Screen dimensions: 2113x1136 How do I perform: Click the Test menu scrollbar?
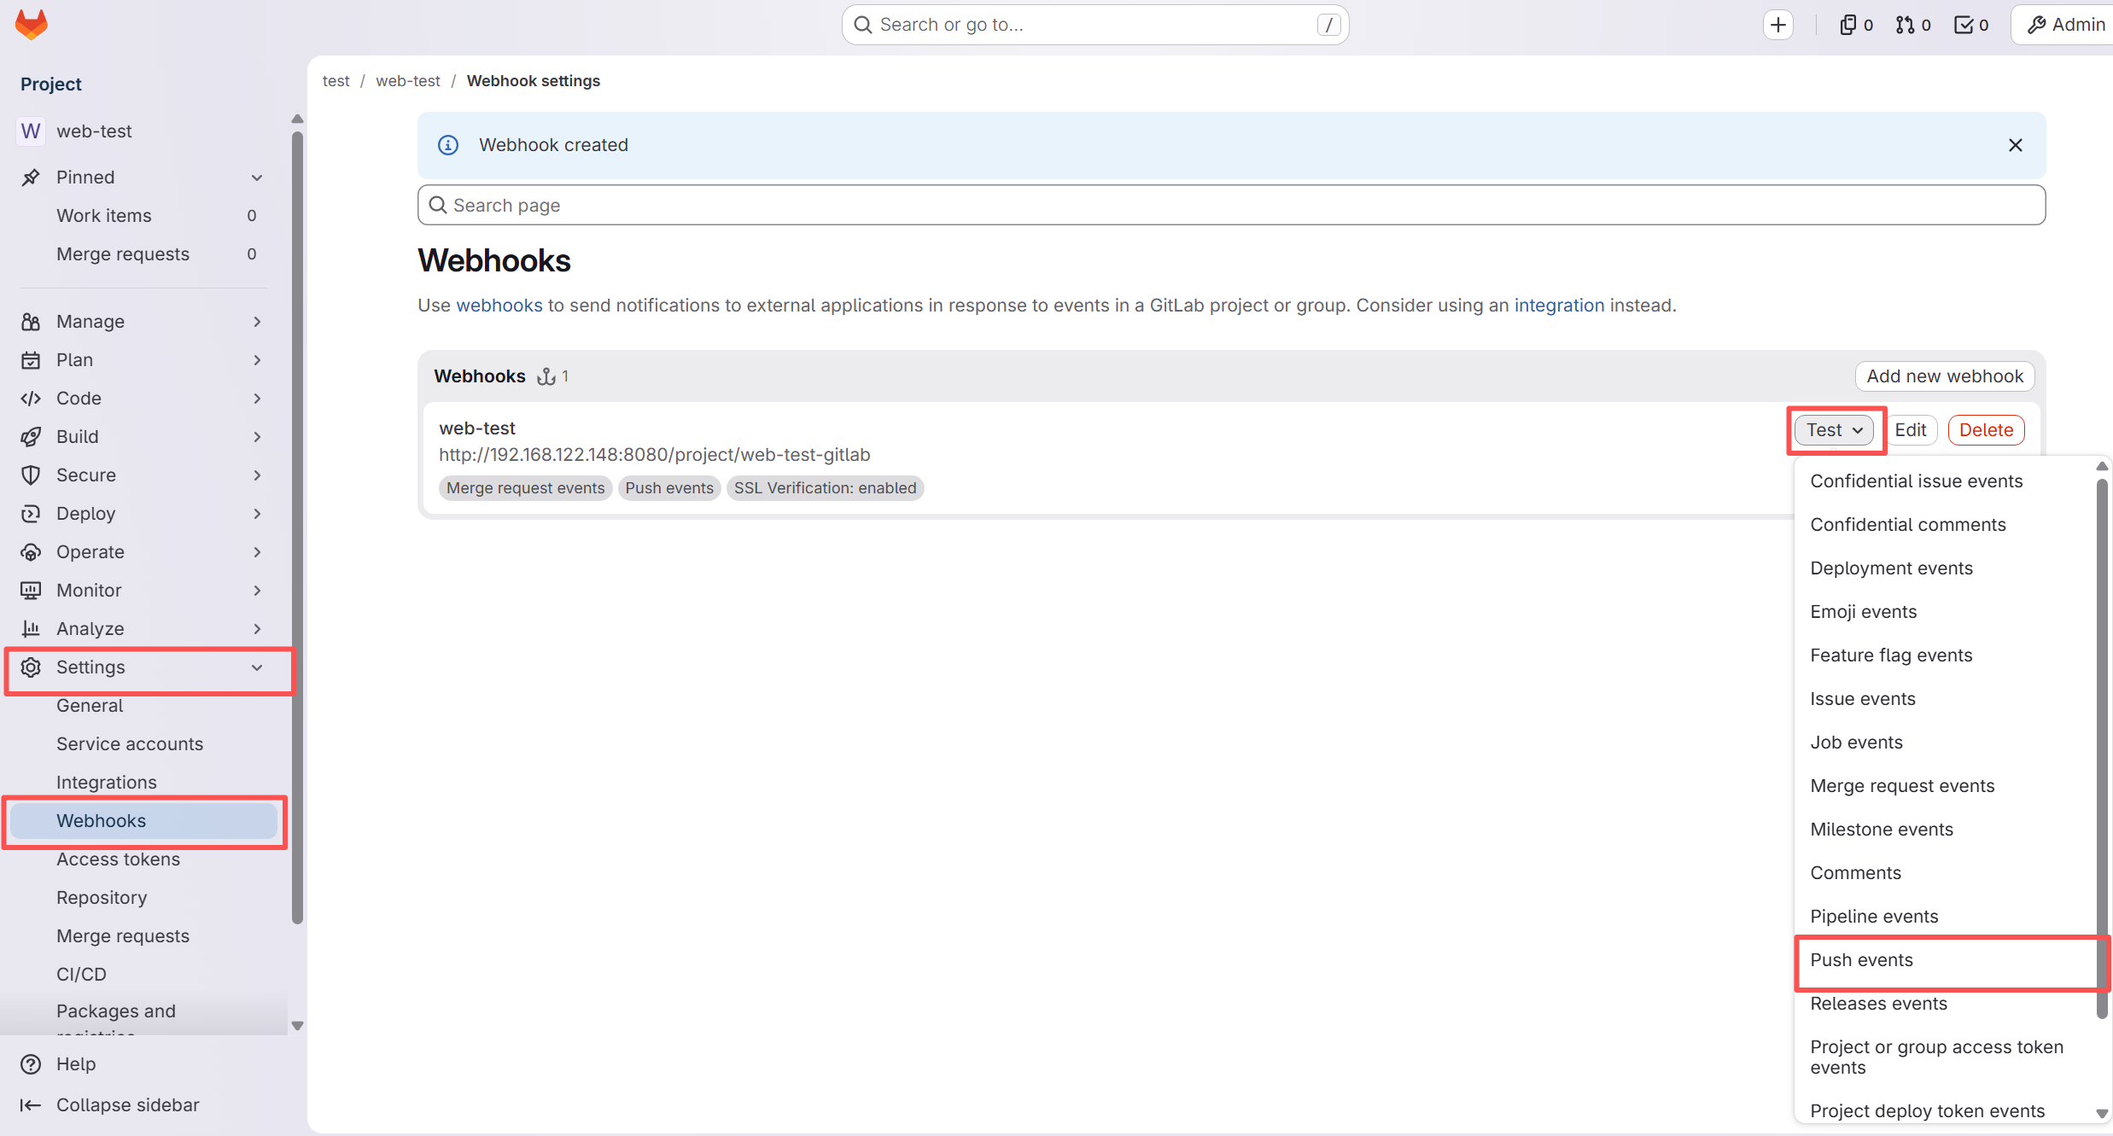[x=2102, y=747]
